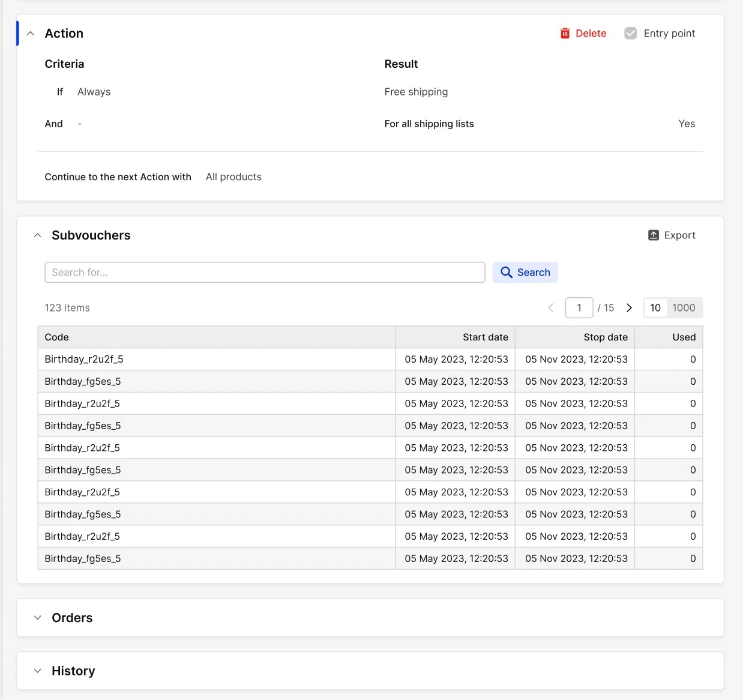
Task: Click the Used column header
Action: (684, 337)
